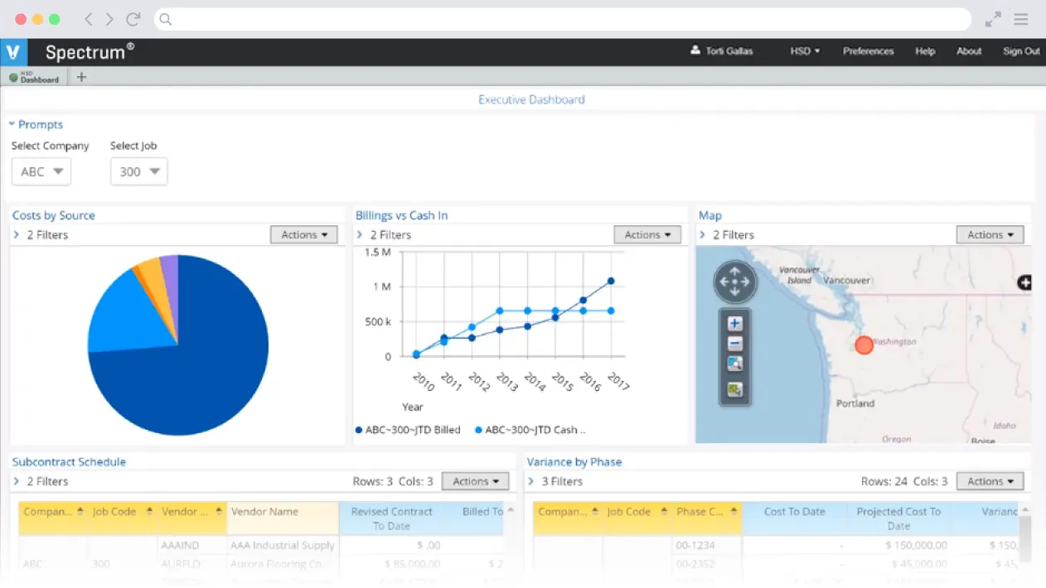This screenshot has height=588, width=1046.
Task: Click the red location marker in Washington
Action: click(864, 345)
